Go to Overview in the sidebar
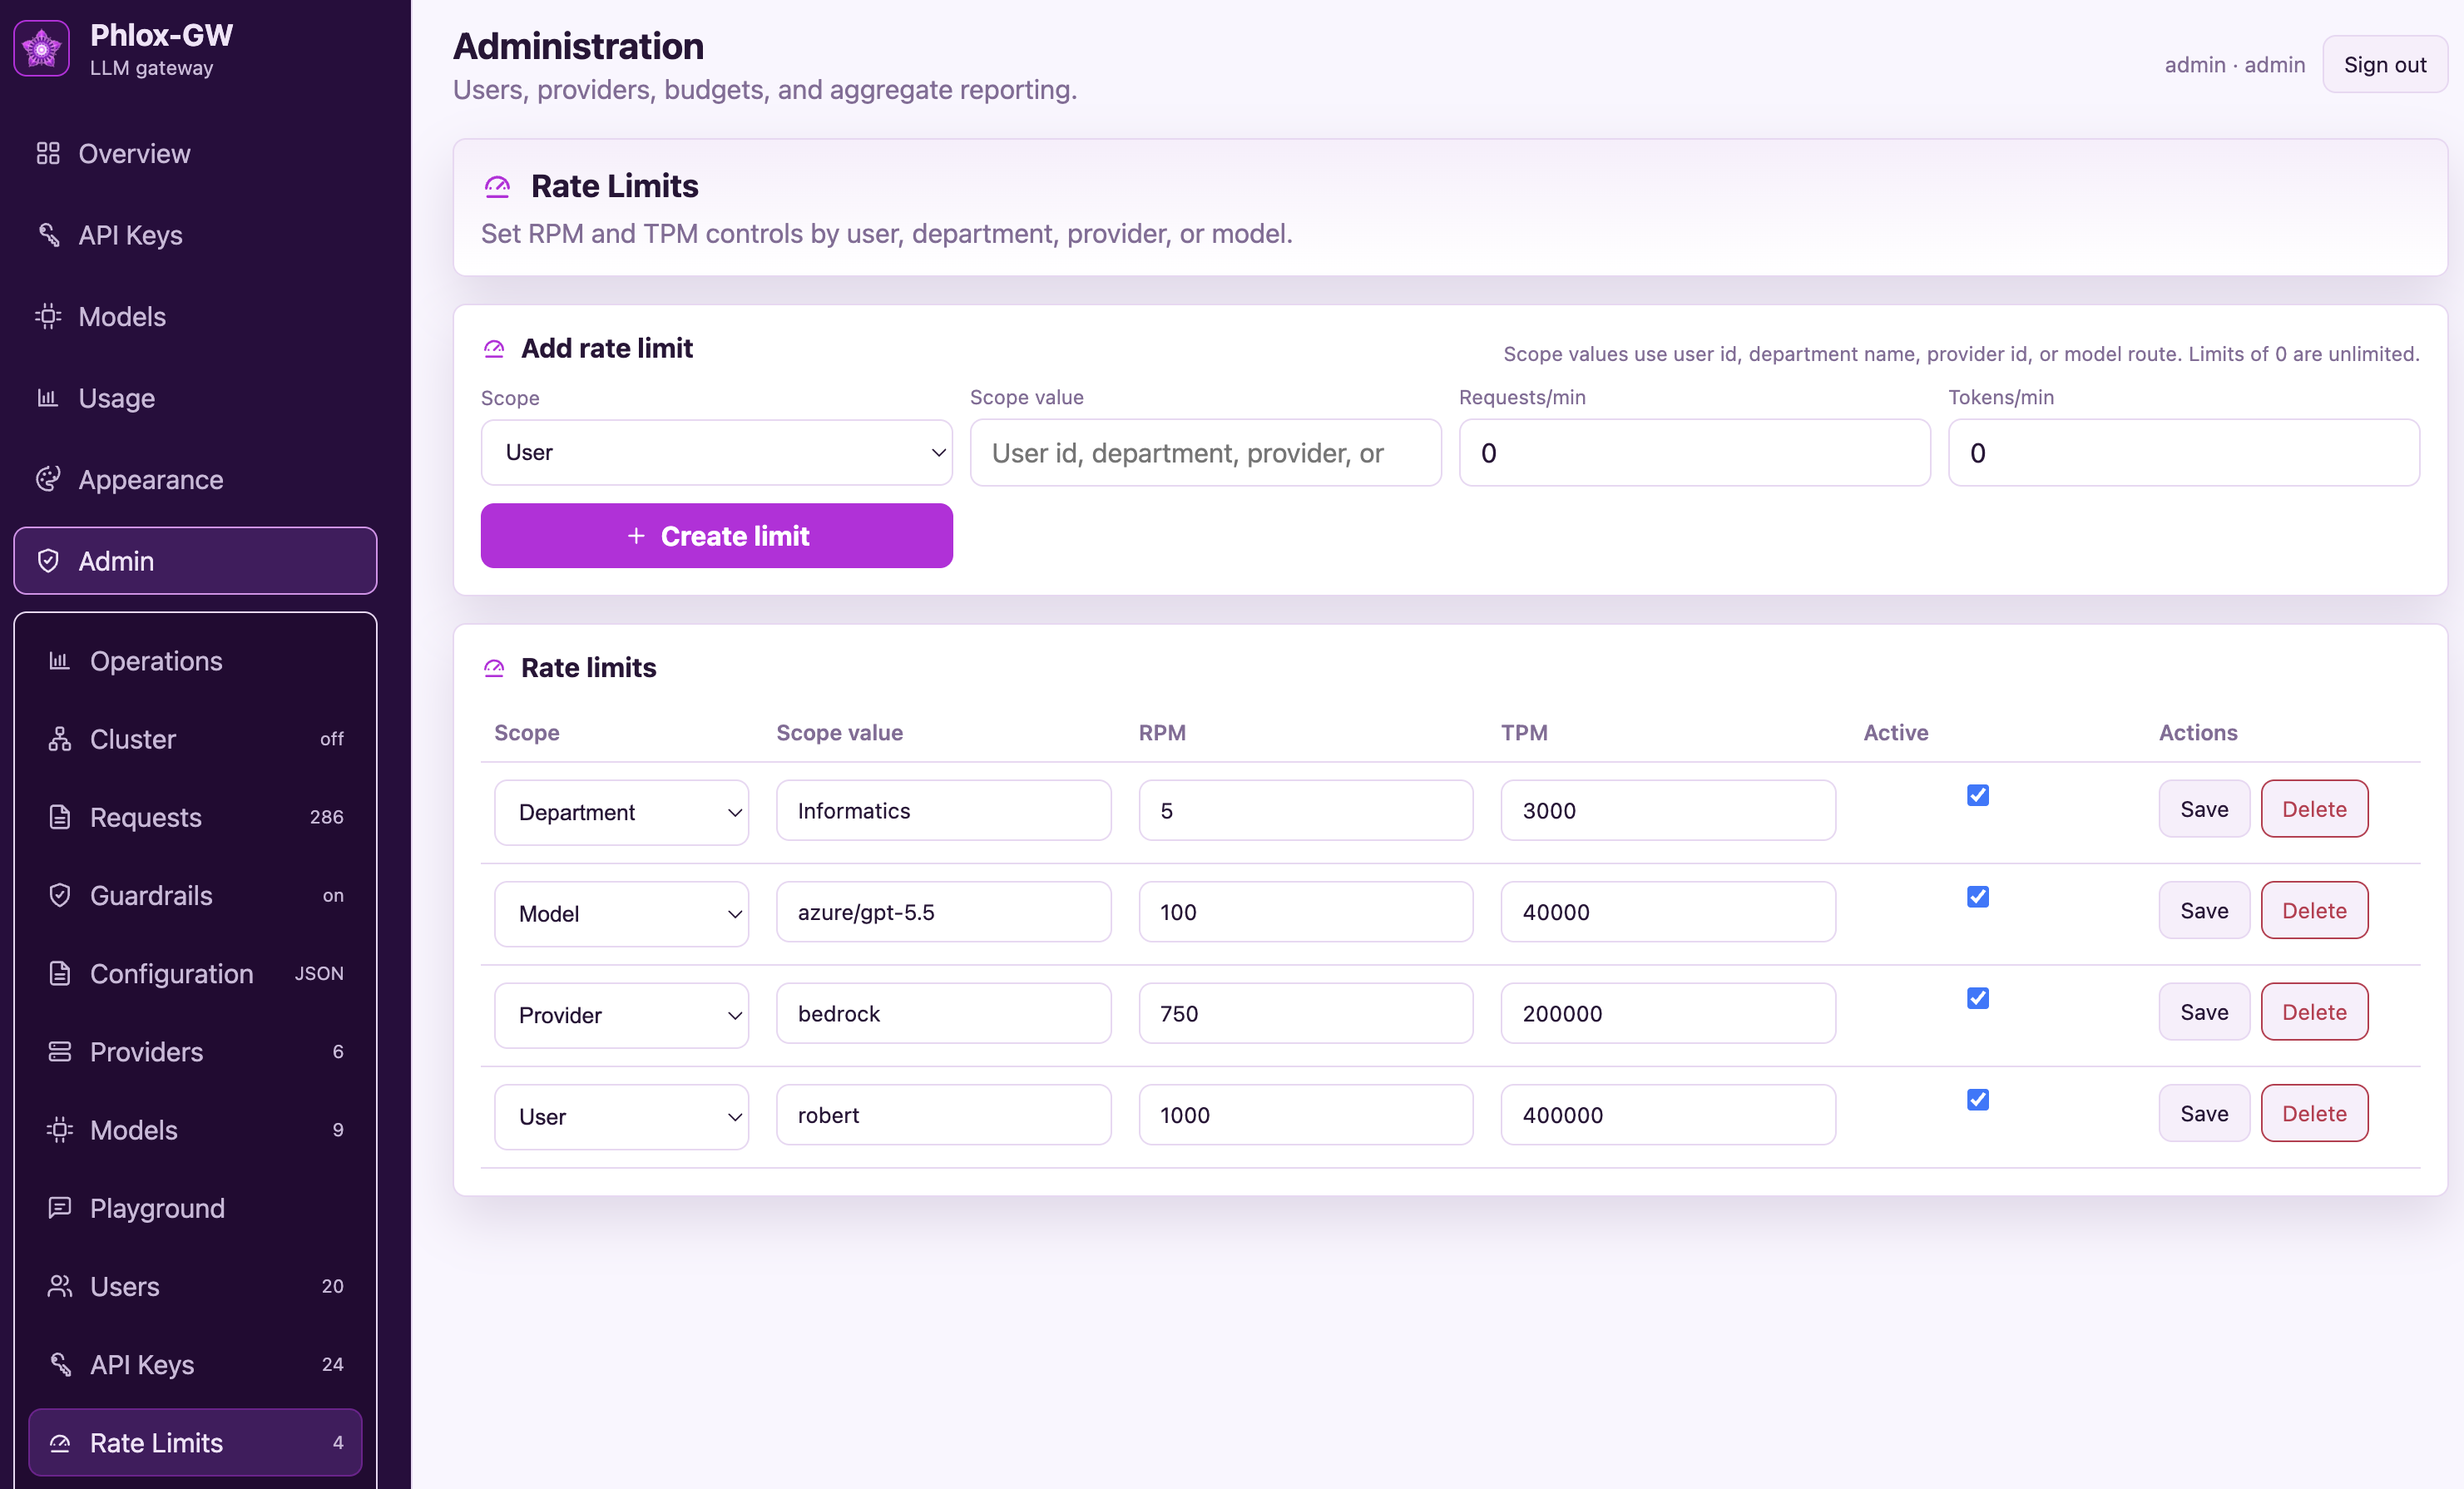Viewport: 2464px width, 1489px height. pyautogui.click(x=195, y=153)
